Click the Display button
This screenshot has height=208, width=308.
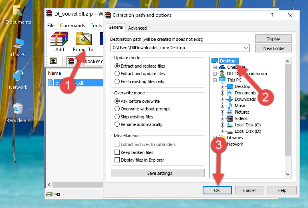pos(273,39)
